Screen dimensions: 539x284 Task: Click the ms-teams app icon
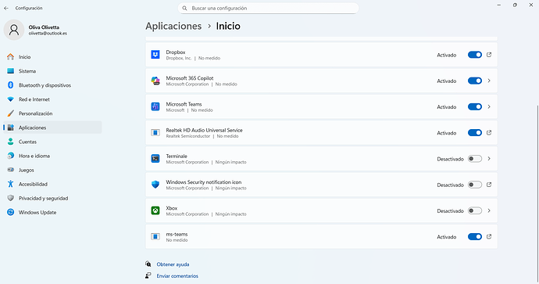[155, 236]
